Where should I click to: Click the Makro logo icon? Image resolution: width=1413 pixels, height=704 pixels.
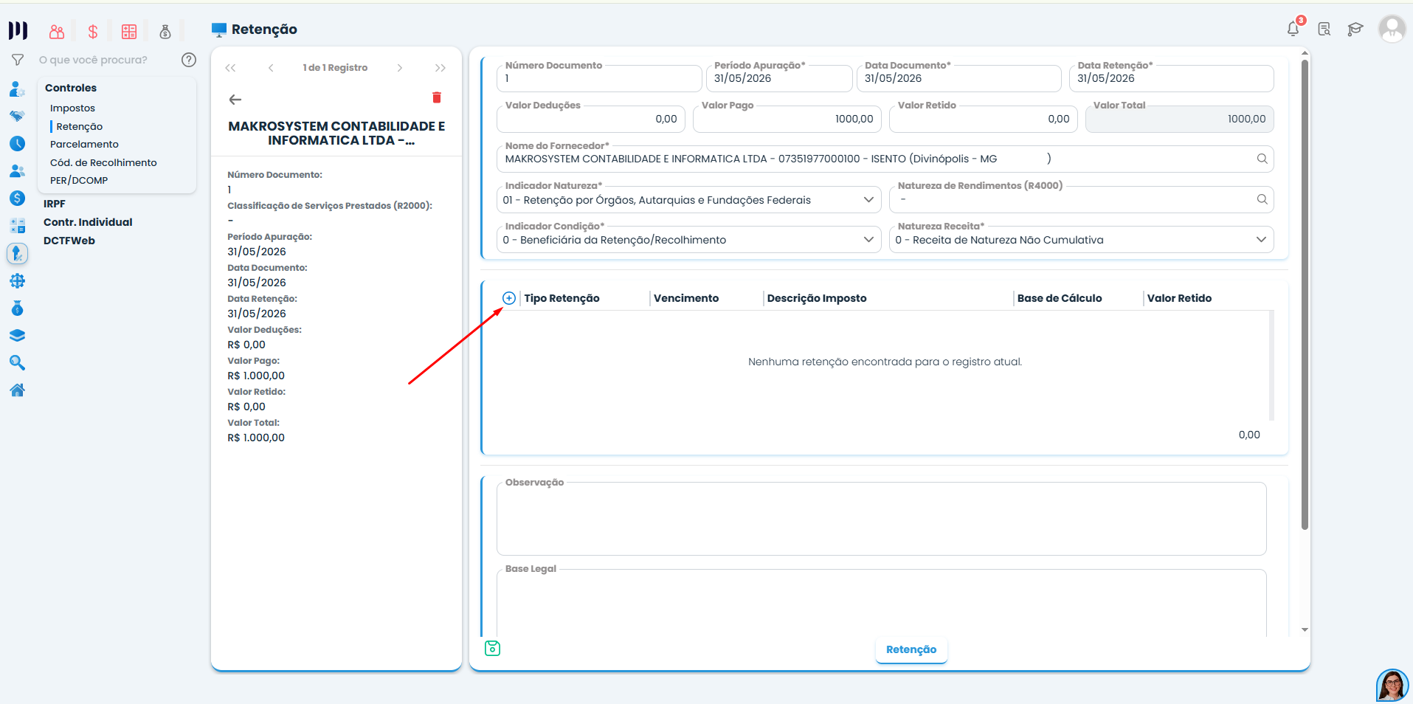(18, 30)
